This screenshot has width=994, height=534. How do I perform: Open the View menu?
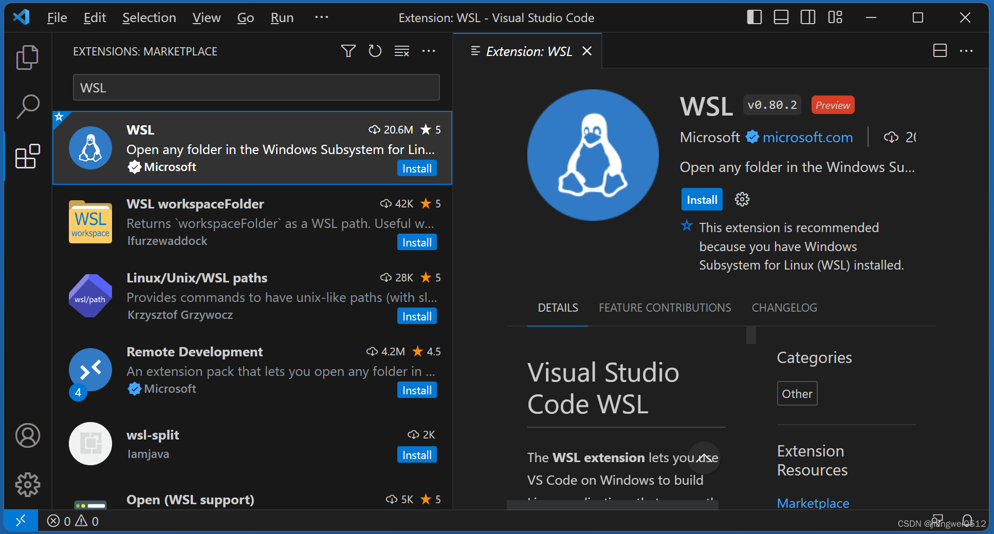pos(207,17)
